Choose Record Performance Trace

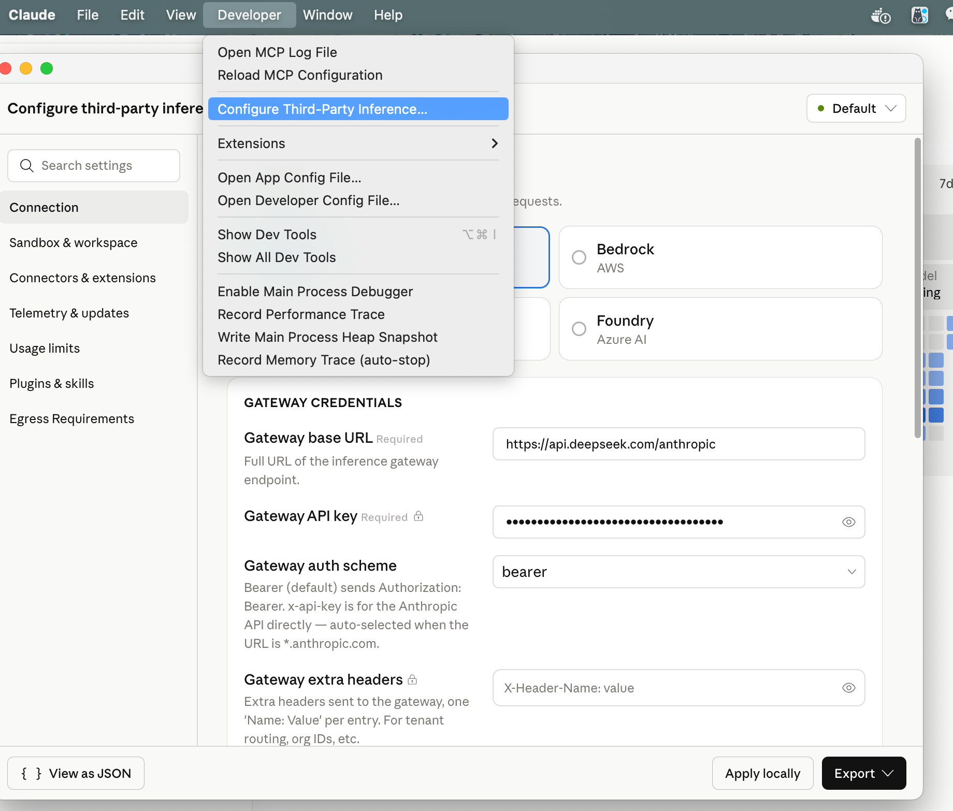coord(358,314)
